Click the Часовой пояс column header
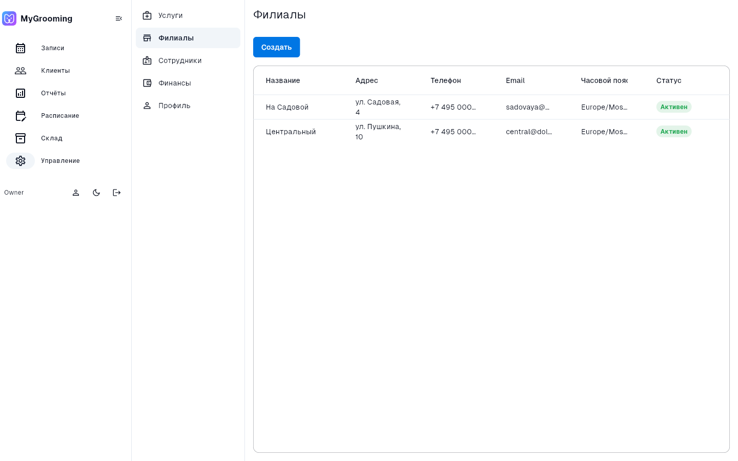 [x=604, y=80]
